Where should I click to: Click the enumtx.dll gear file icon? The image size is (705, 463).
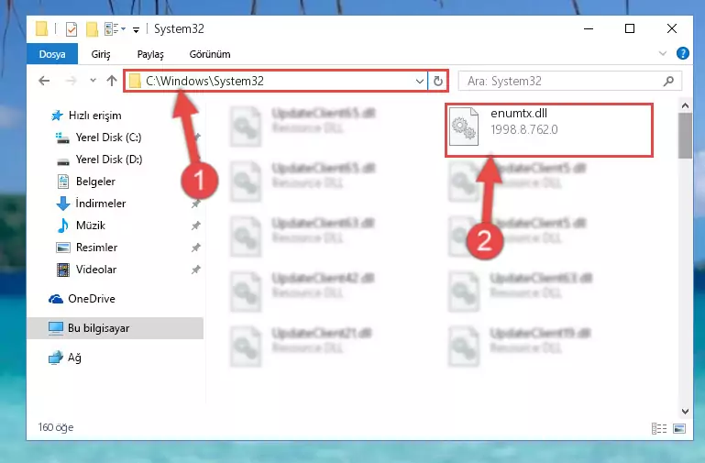coord(464,127)
